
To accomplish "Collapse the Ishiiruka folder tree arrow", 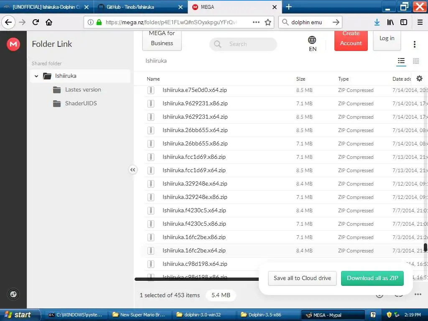I will click(x=36, y=76).
